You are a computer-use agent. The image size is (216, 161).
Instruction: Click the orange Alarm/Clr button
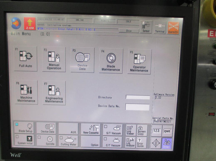(173, 28)
